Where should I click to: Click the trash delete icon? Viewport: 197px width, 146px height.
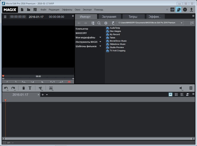pos(23,88)
